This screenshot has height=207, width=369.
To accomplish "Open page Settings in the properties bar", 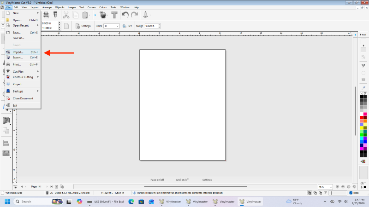I will click(x=83, y=26).
